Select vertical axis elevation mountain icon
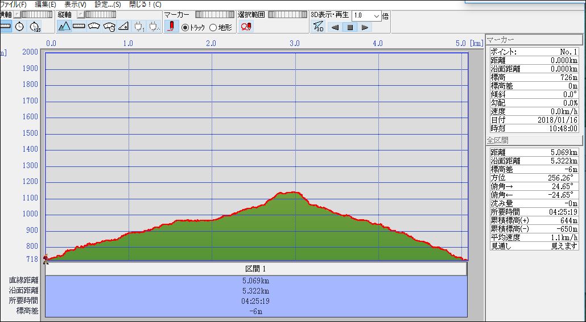Image resolution: width=586 pixels, height=322 pixels. pyautogui.click(x=64, y=26)
